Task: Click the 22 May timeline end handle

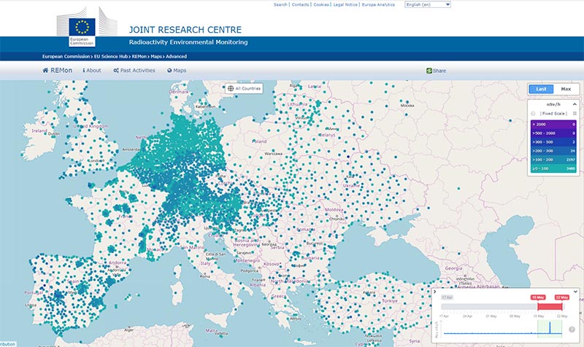Action: click(x=561, y=297)
